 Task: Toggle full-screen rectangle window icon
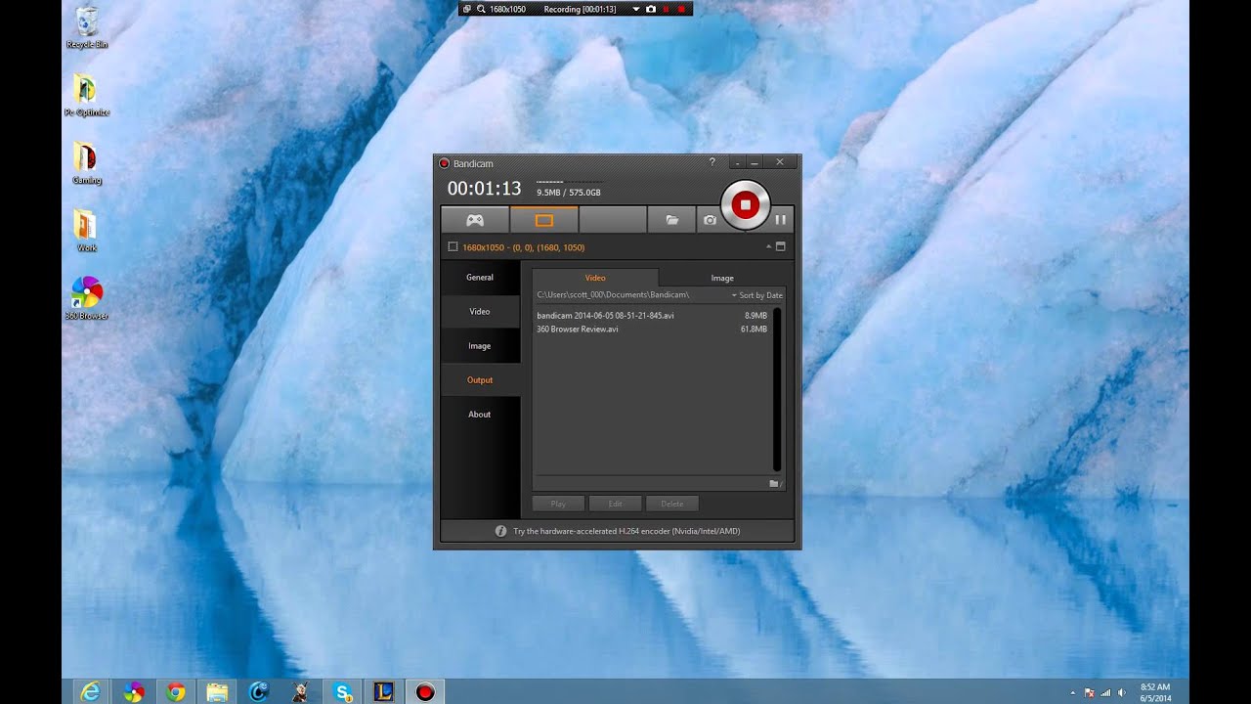tap(781, 247)
